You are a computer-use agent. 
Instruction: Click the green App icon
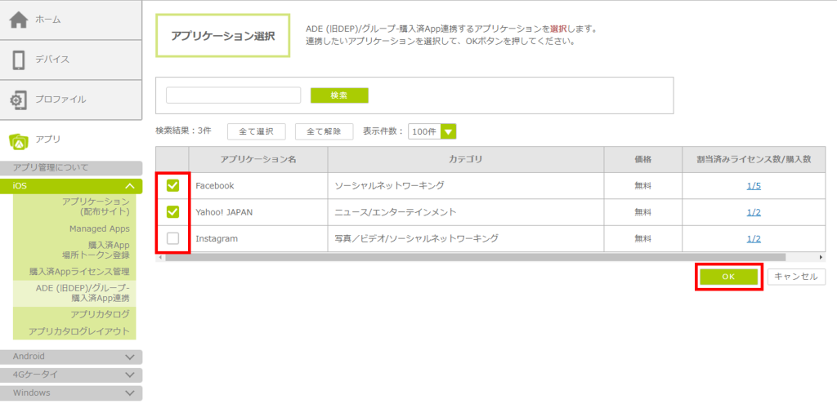pos(18,140)
